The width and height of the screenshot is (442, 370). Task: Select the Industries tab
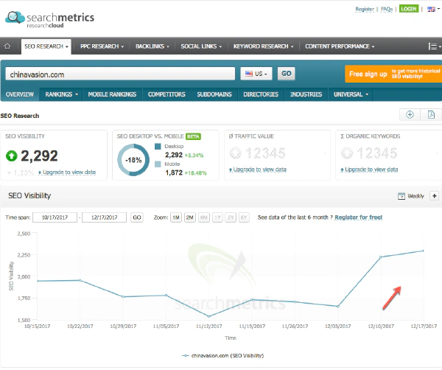point(306,94)
